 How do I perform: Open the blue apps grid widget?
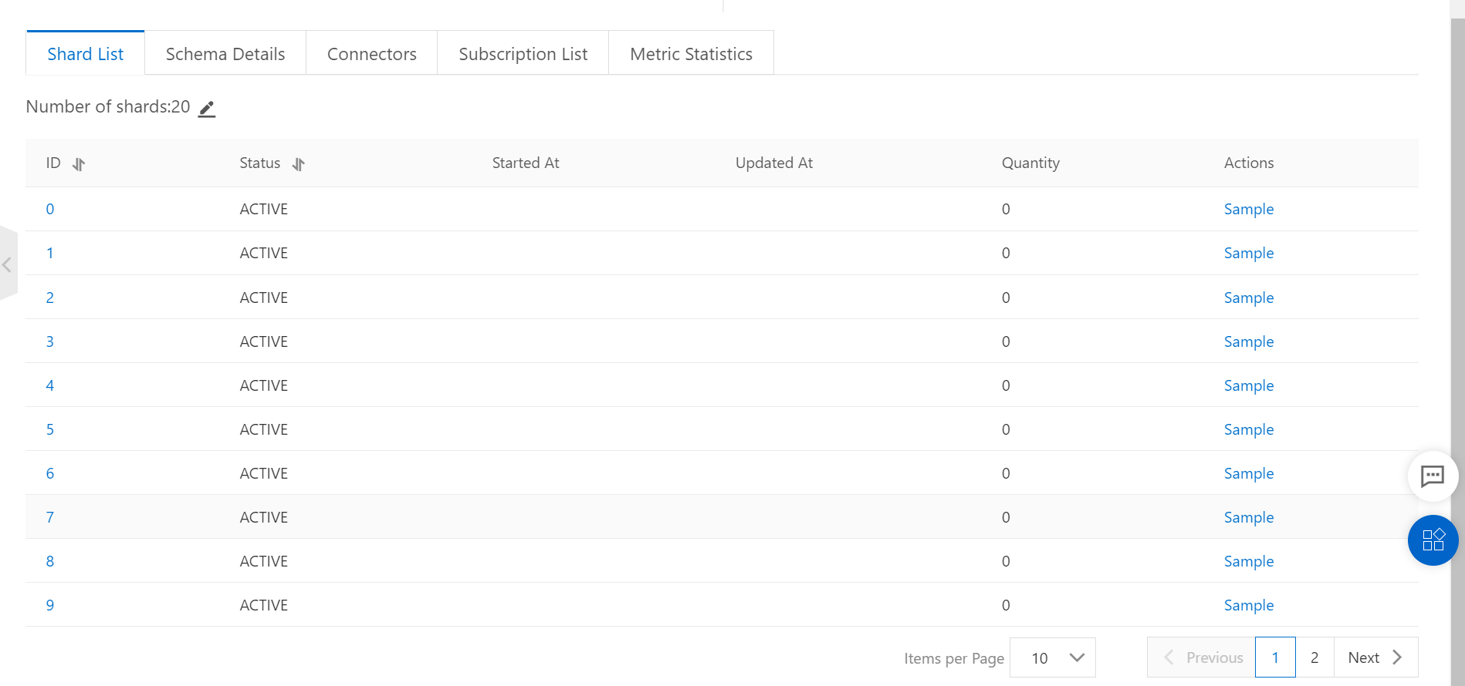(1433, 540)
